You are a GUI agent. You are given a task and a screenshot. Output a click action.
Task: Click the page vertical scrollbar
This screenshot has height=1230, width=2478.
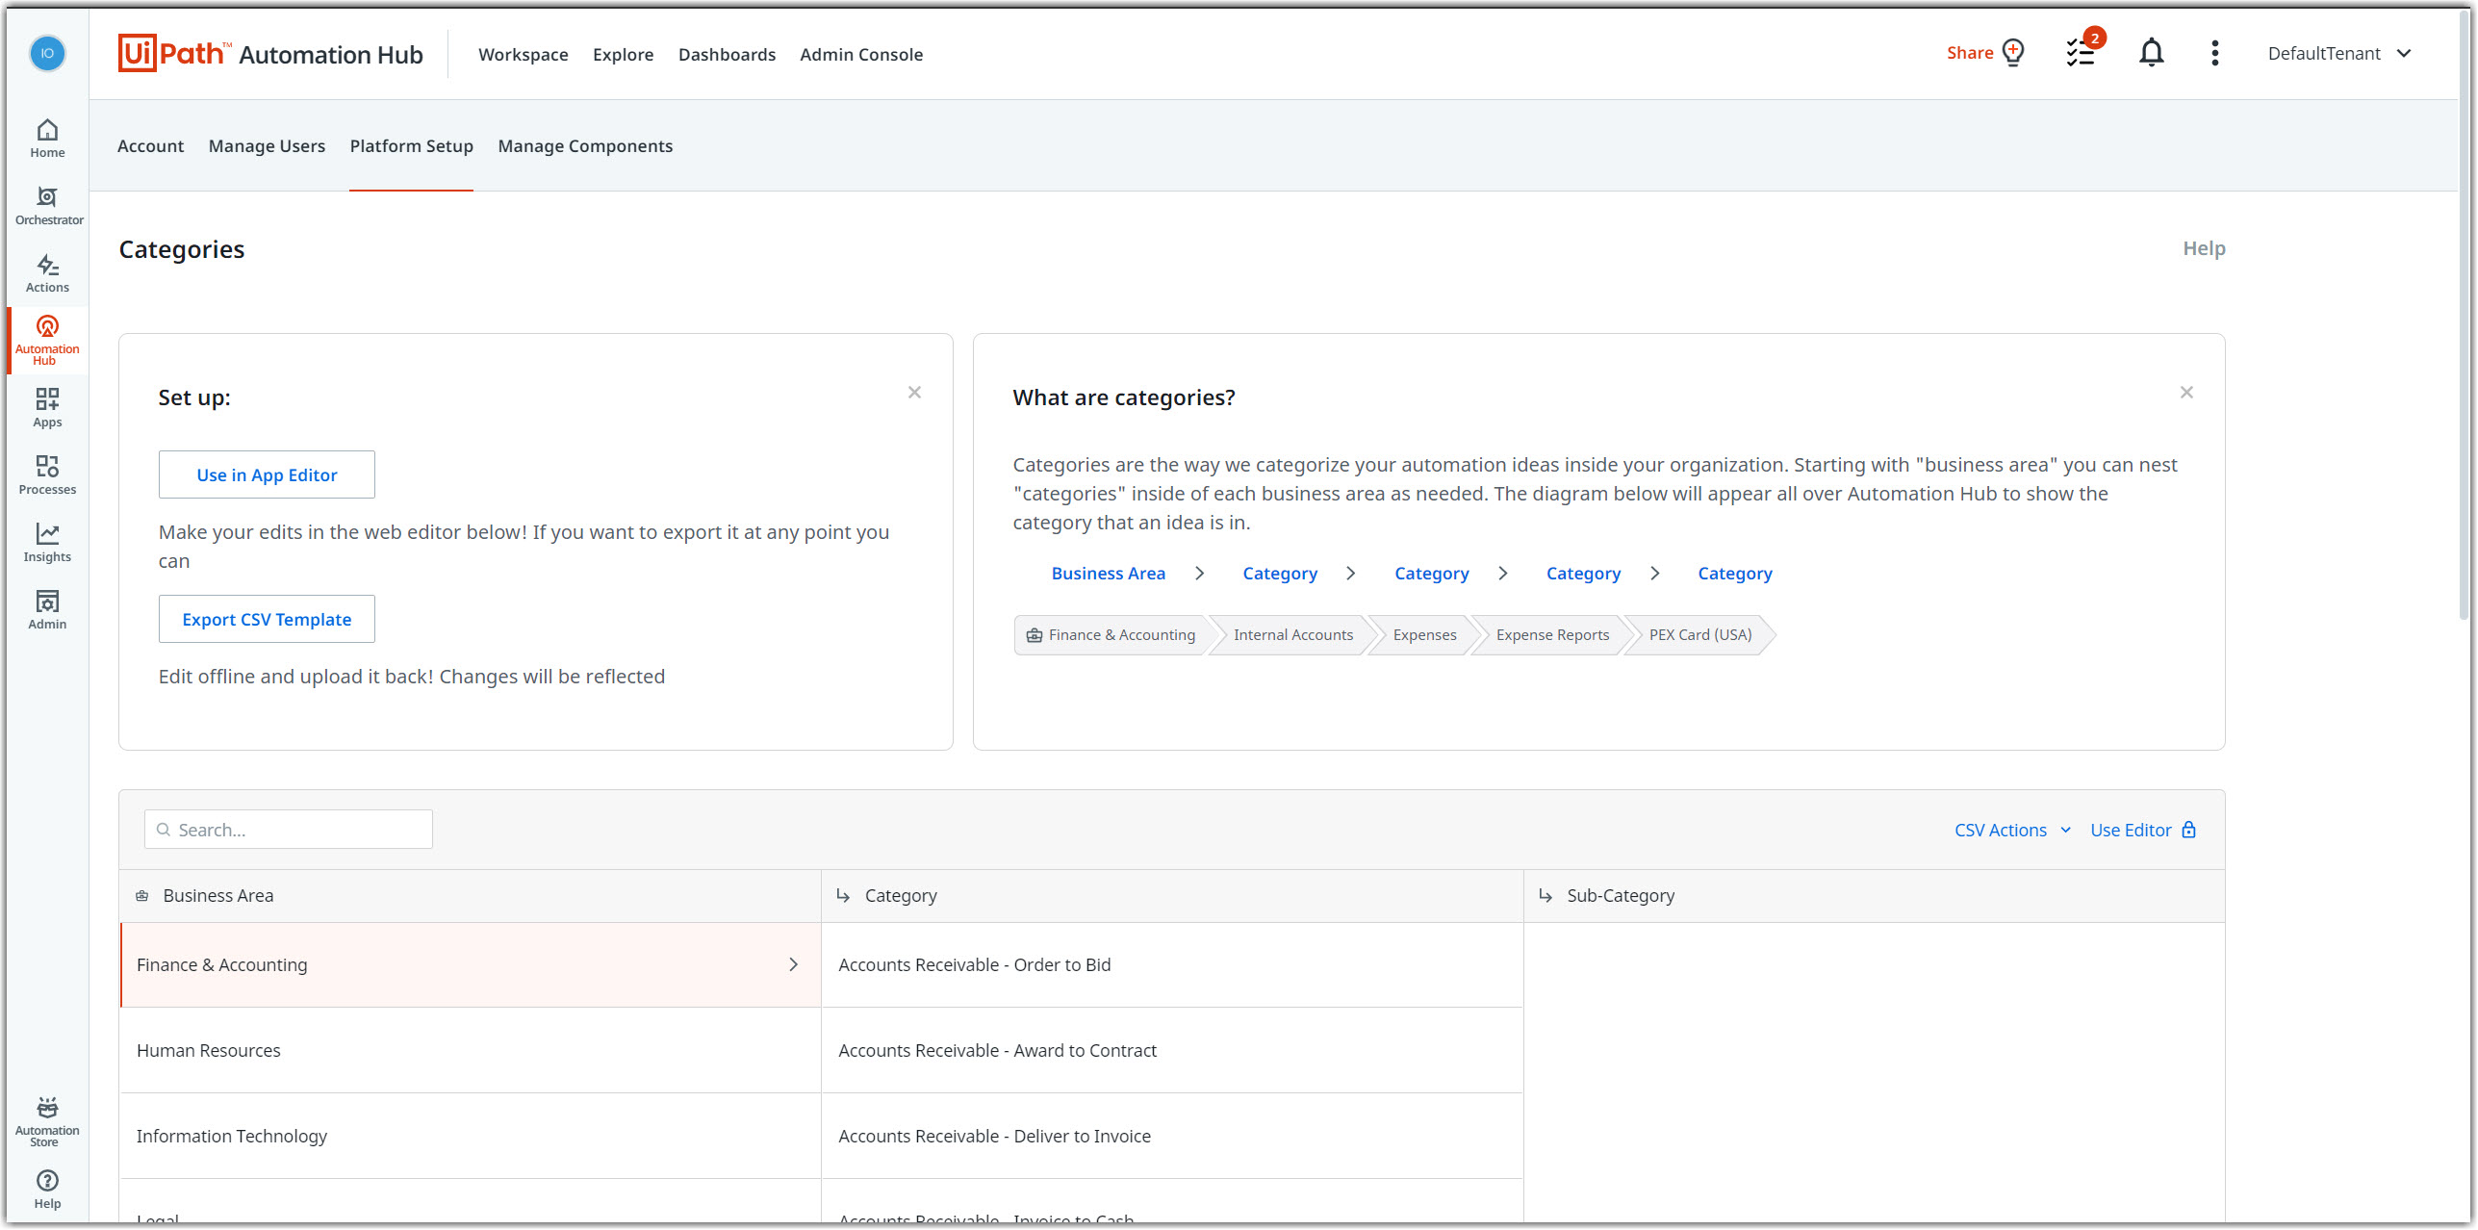click(x=2465, y=318)
